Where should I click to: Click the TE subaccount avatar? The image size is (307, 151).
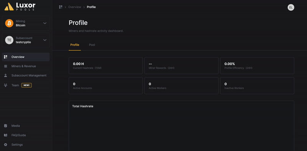[9, 40]
